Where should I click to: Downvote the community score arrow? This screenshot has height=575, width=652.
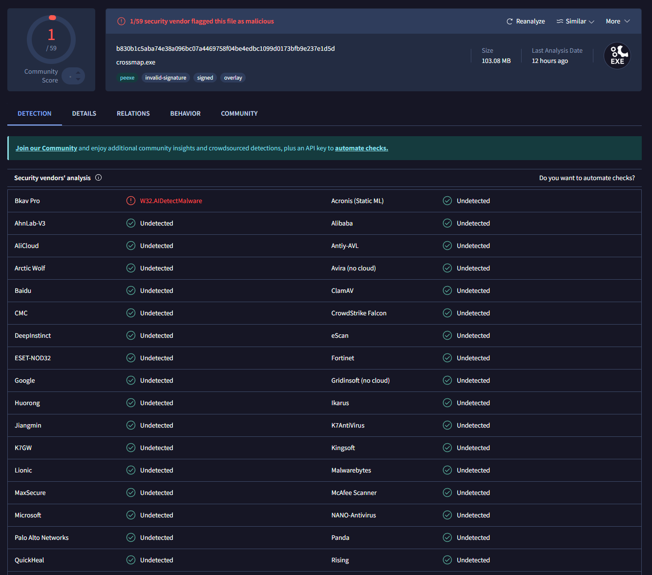[78, 79]
